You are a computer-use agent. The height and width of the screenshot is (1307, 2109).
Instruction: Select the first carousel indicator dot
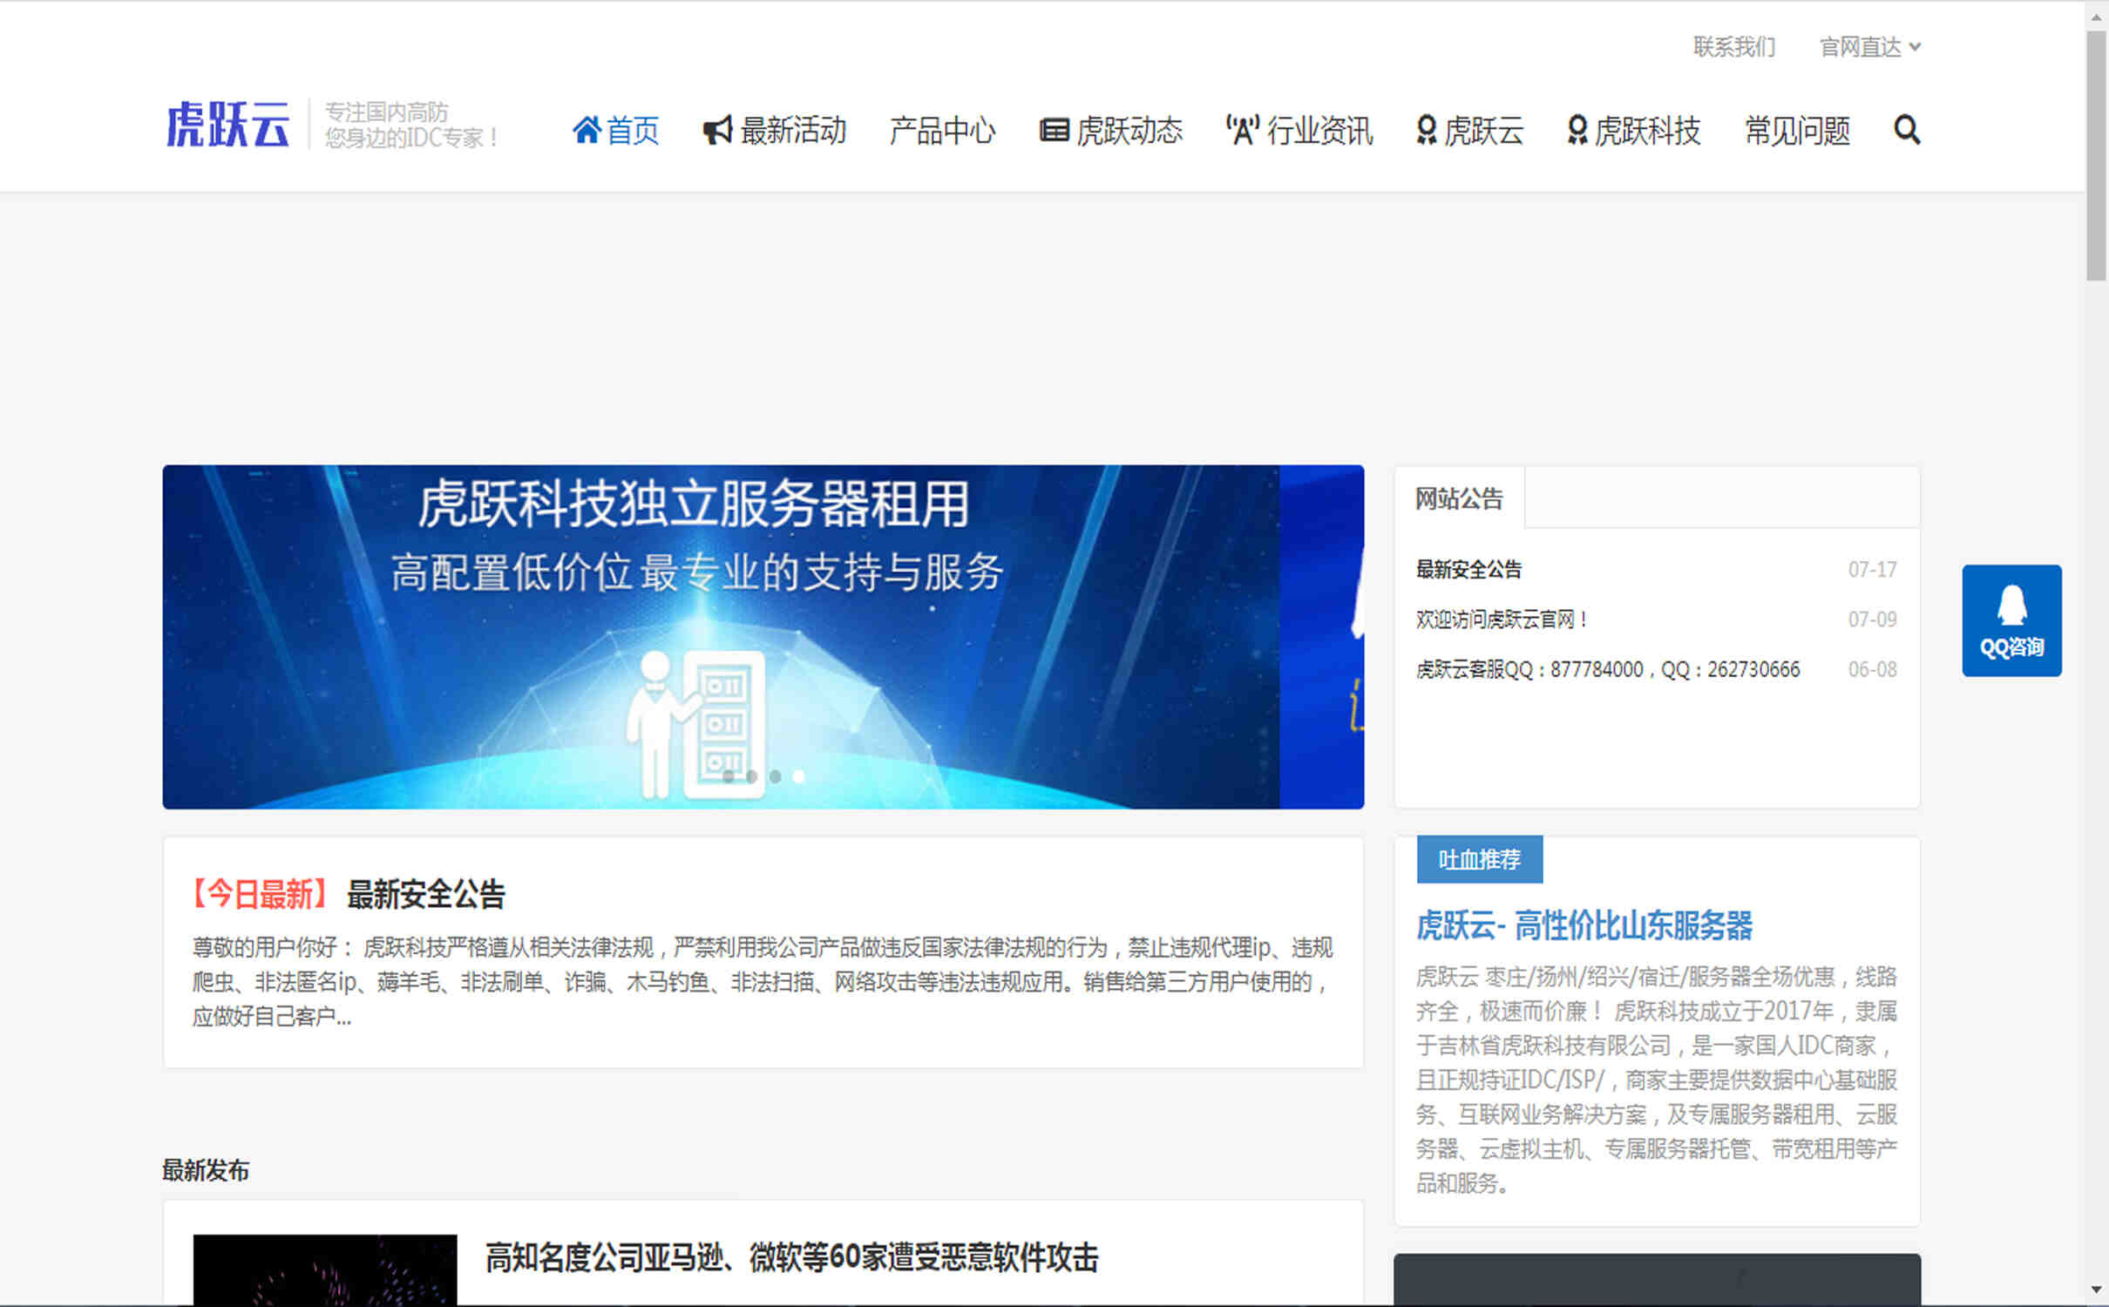tap(730, 775)
